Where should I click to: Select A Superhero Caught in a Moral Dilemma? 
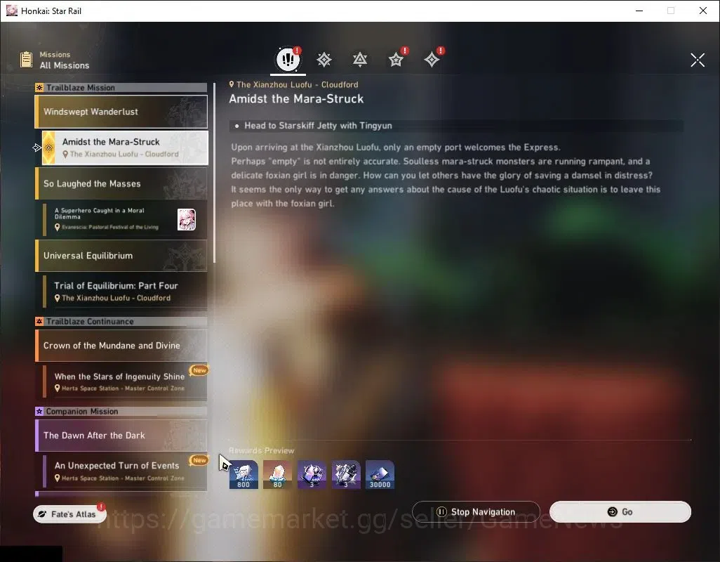pos(124,220)
